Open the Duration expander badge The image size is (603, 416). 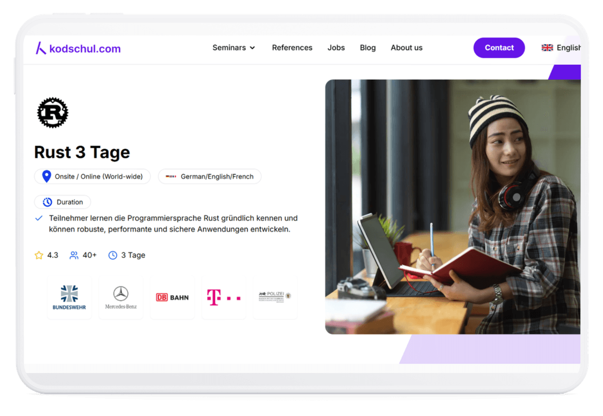point(62,201)
